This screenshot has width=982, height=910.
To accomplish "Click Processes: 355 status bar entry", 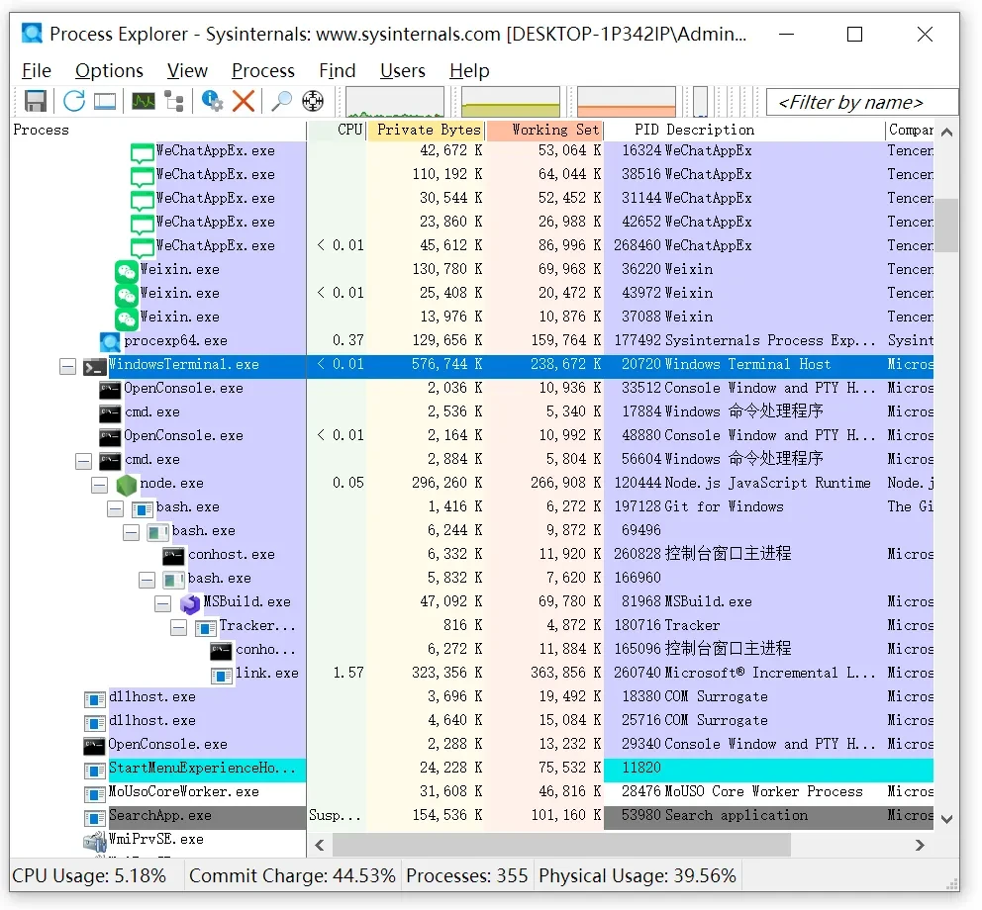I will click(466, 875).
